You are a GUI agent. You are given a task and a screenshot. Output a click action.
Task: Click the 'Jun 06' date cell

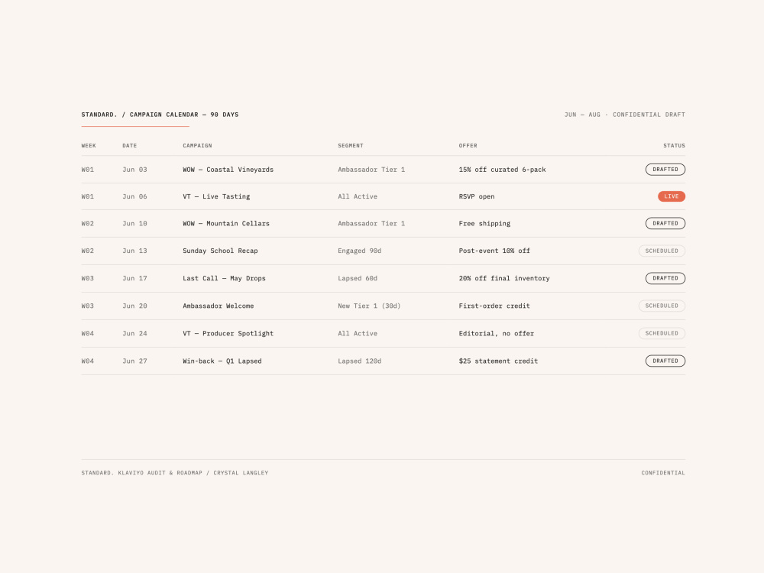pos(134,196)
